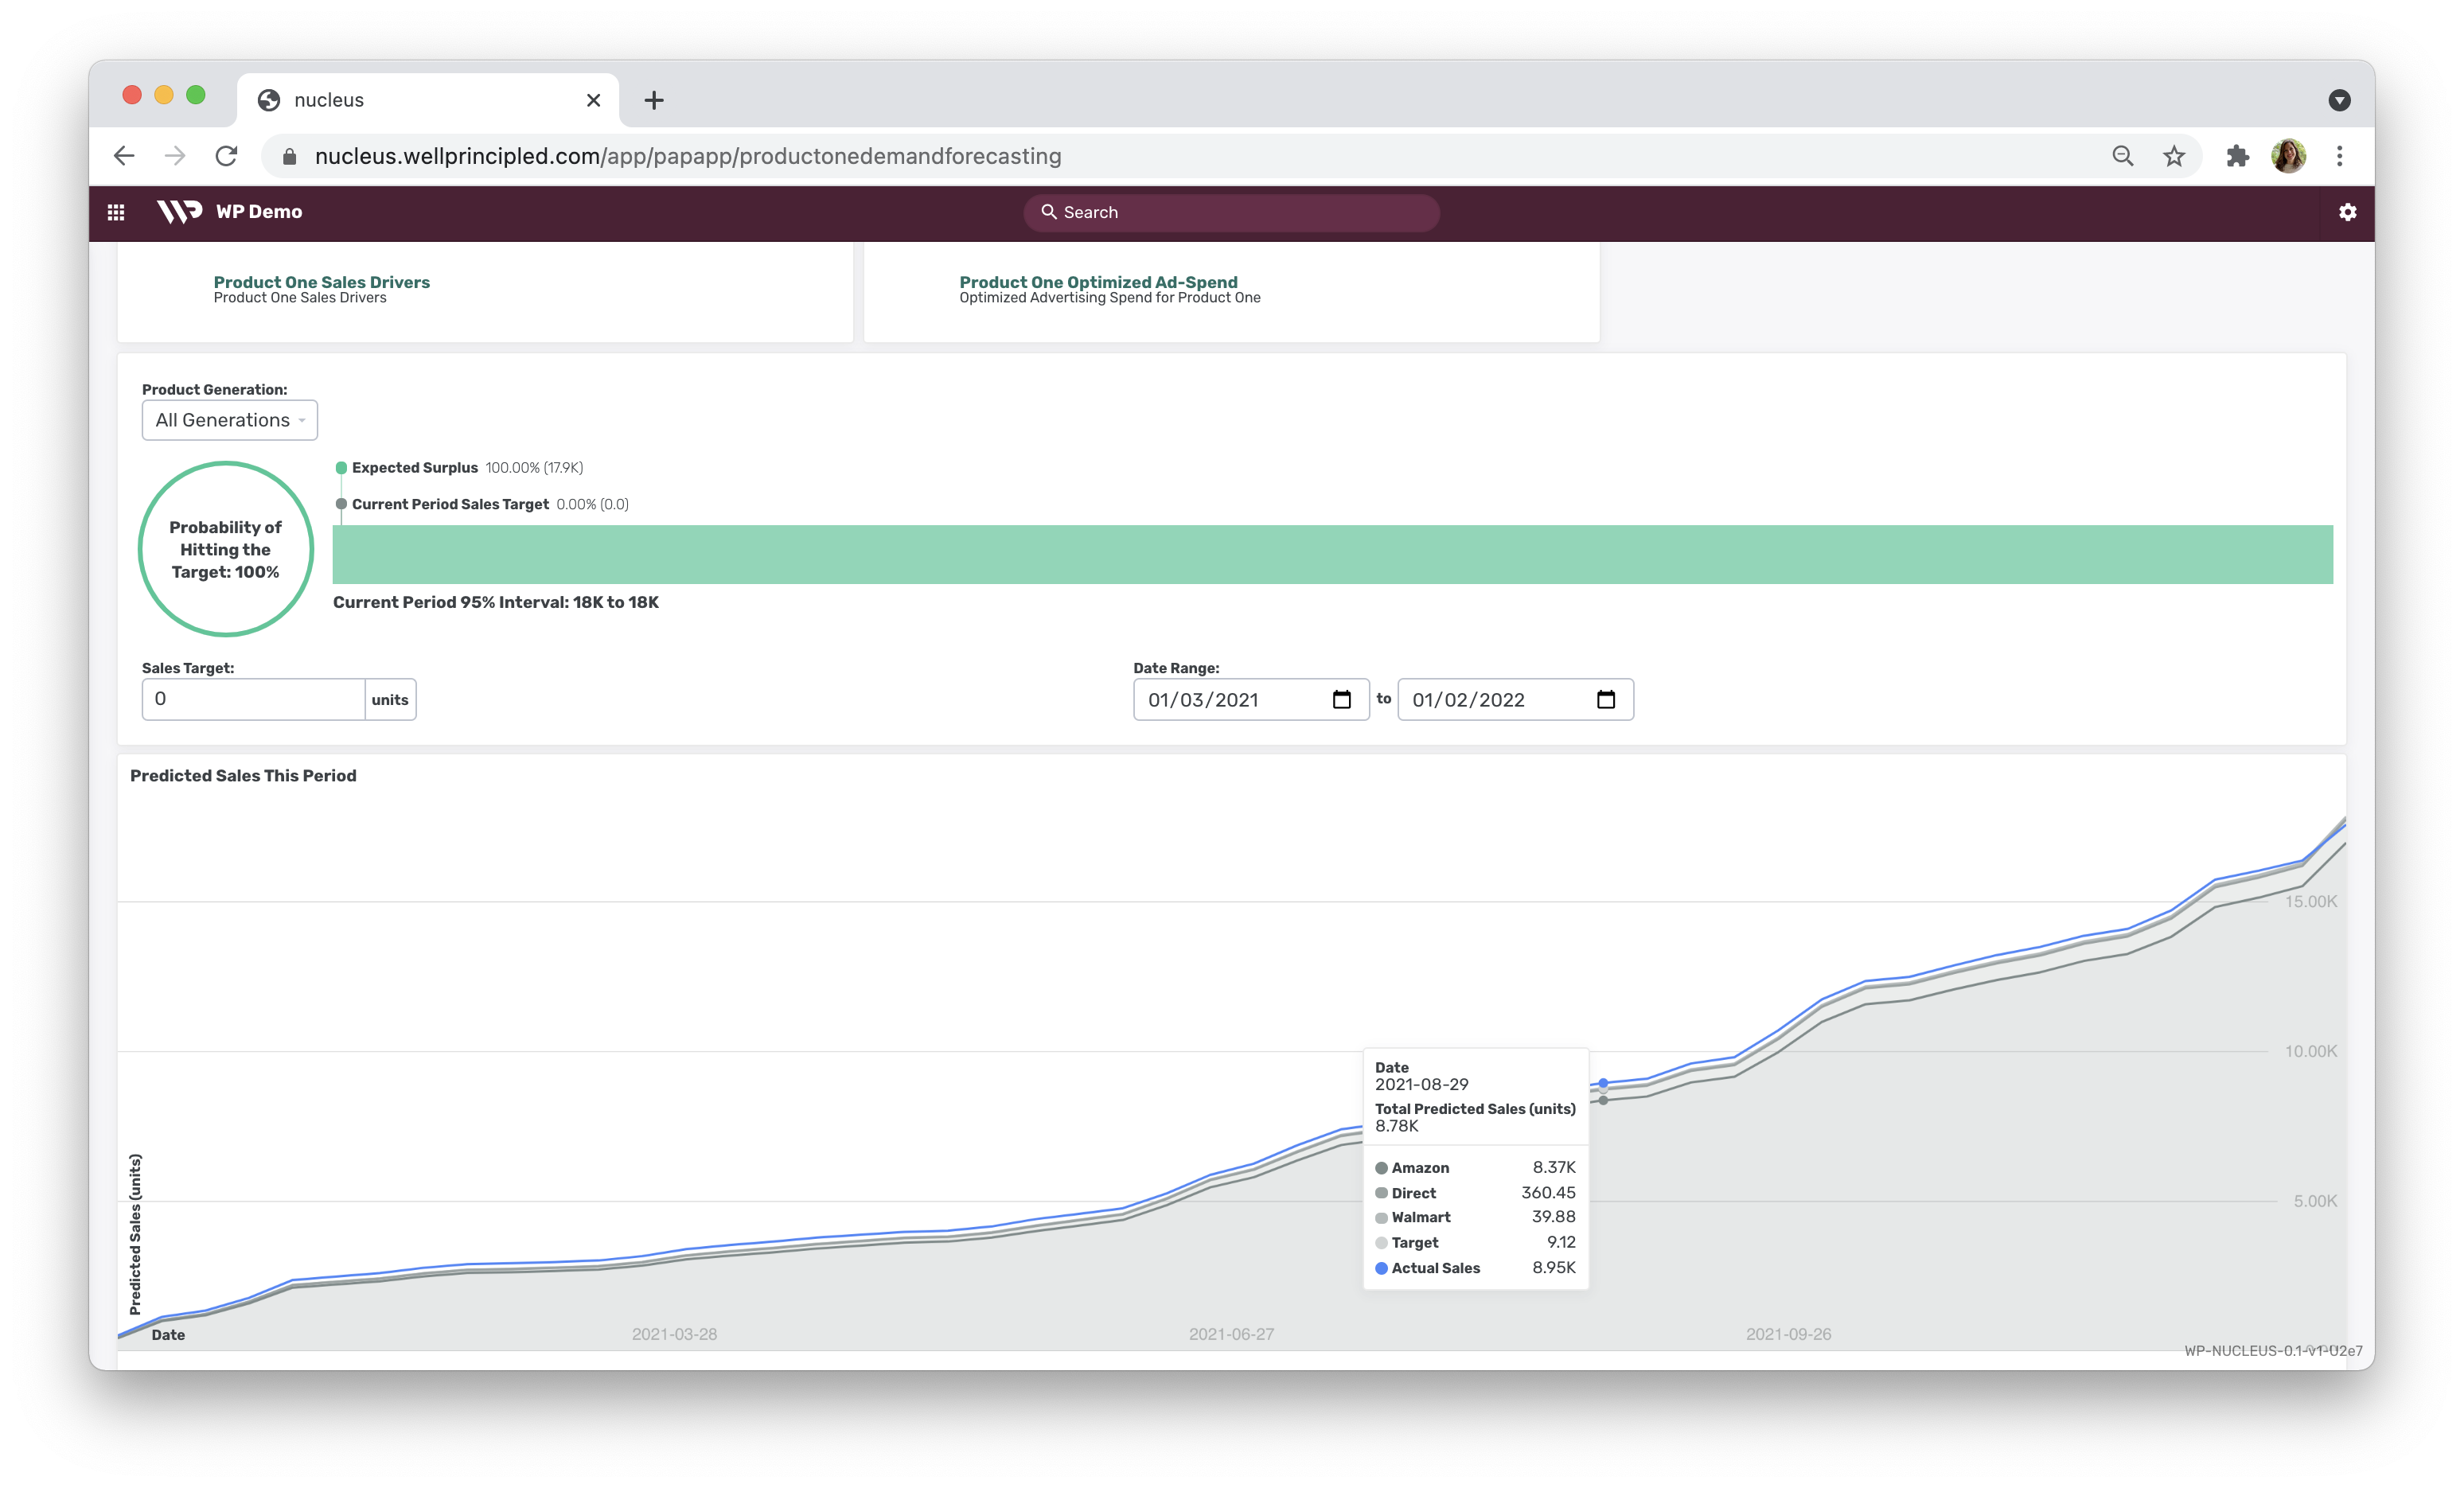Click the Search field in the header

[1231, 212]
